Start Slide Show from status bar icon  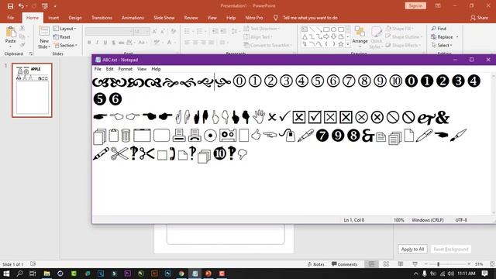(x=415, y=264)
